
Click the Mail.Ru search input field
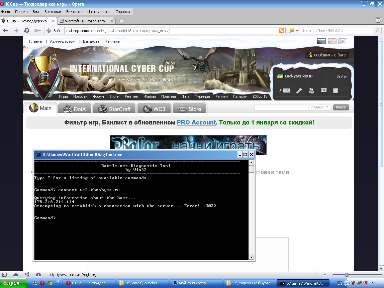click(x=336, y=31)
